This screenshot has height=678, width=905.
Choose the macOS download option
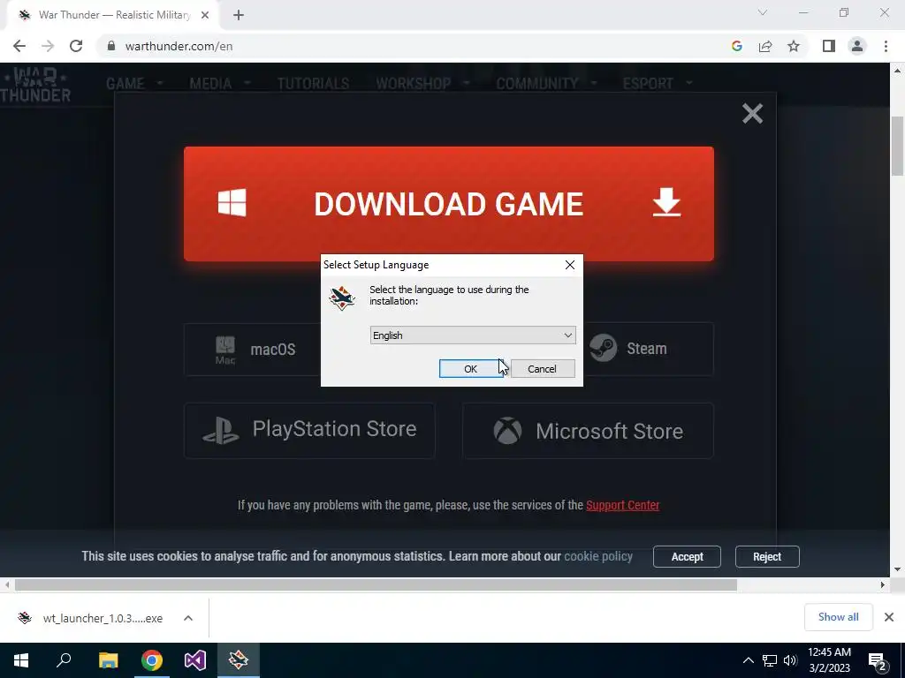tap(252, 350)
